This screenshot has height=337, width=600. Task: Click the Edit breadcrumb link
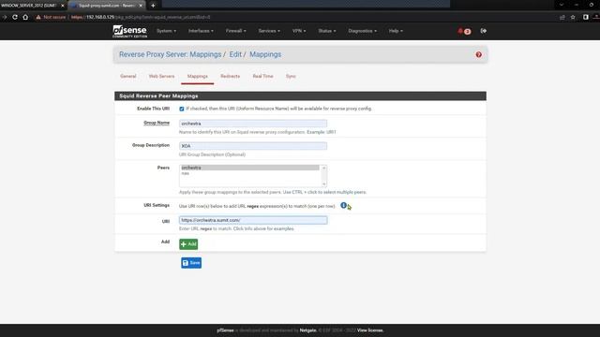[235, 54]
